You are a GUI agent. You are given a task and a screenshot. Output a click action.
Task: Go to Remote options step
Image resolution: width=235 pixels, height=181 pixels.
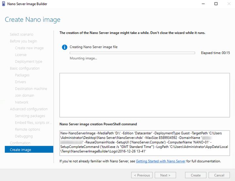(x=27, y=130)
